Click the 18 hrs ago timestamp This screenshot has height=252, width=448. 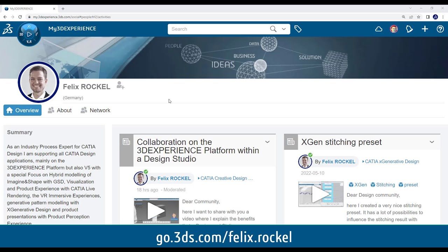[147, 190]
